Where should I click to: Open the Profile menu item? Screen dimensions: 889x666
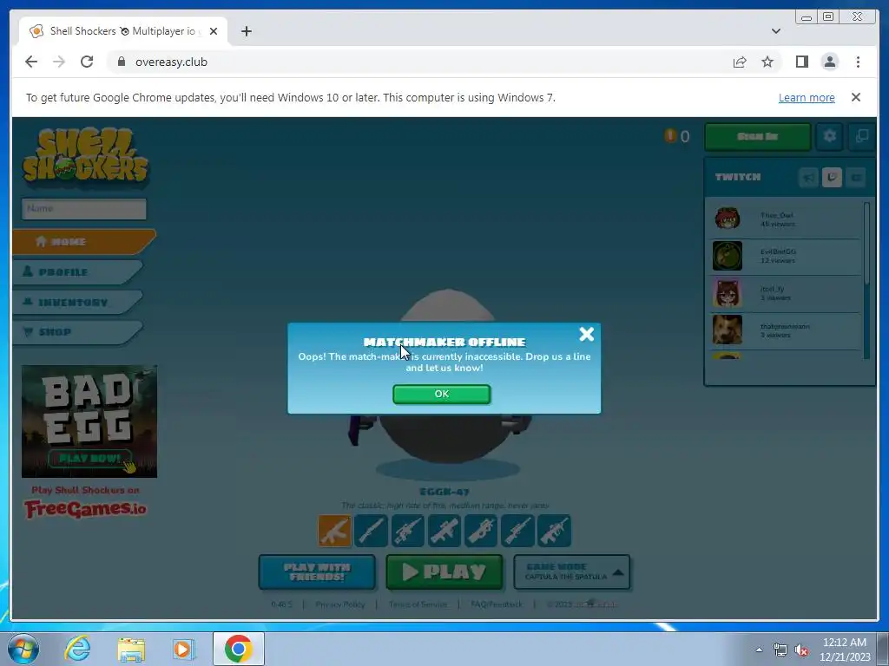(x=77, y=271)
